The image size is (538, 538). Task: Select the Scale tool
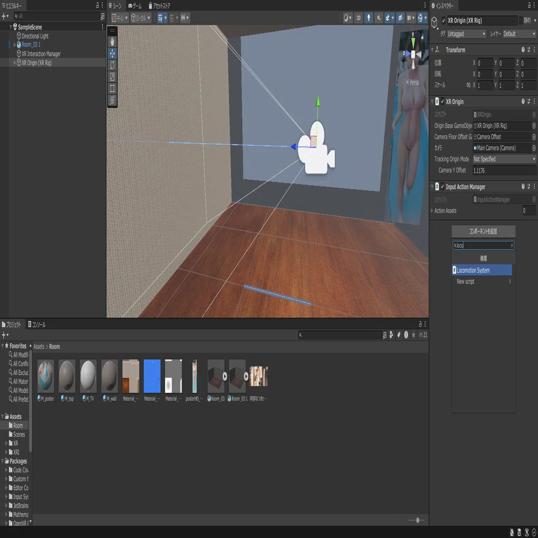pyautogui.click(x=112, y=77)
